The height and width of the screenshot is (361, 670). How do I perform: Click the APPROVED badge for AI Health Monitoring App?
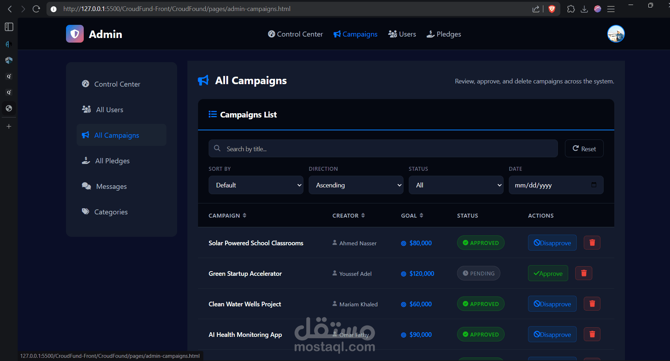pyautogui.click(x=481, y=334)
